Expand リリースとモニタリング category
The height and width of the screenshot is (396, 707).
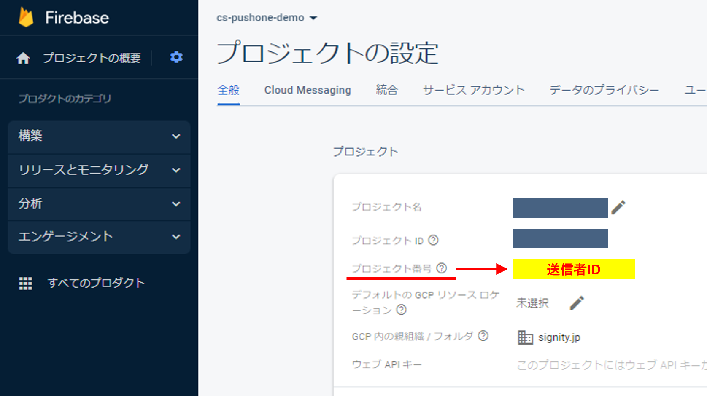click(x=99, y=170)
